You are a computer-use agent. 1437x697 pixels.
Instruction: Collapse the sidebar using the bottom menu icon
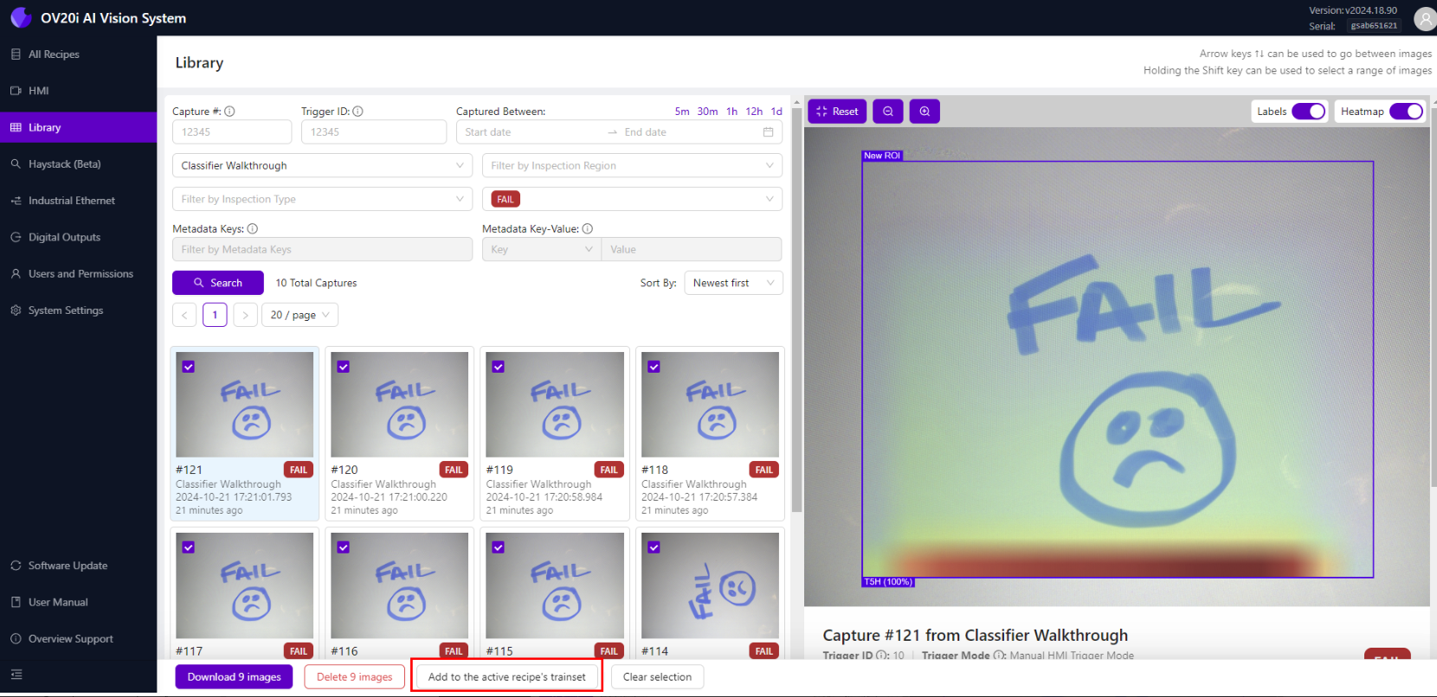coord(16,675)
